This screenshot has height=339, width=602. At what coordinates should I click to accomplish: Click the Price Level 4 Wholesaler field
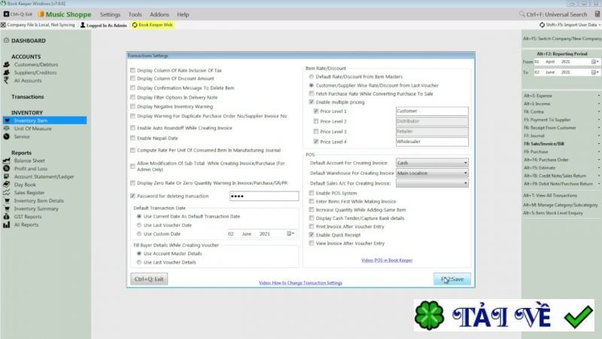pos(432,142)
